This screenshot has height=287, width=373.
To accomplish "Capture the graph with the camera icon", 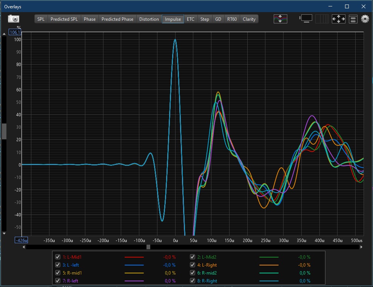I will [x=14, y=19].
